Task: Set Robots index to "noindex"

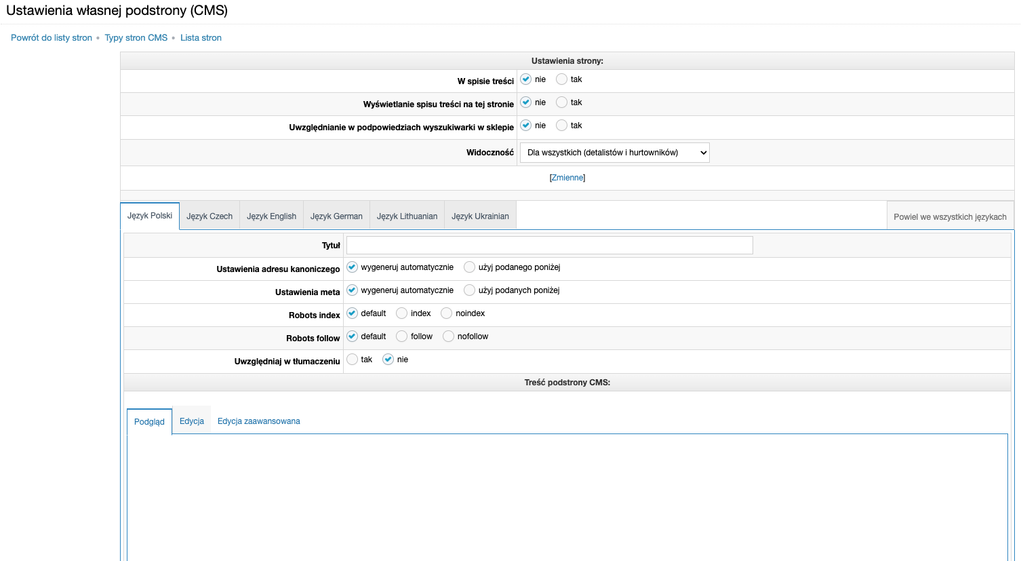Action: tap(446, 313)
